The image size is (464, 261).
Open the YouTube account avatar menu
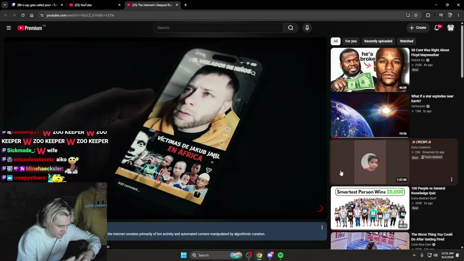click(451, 28)
